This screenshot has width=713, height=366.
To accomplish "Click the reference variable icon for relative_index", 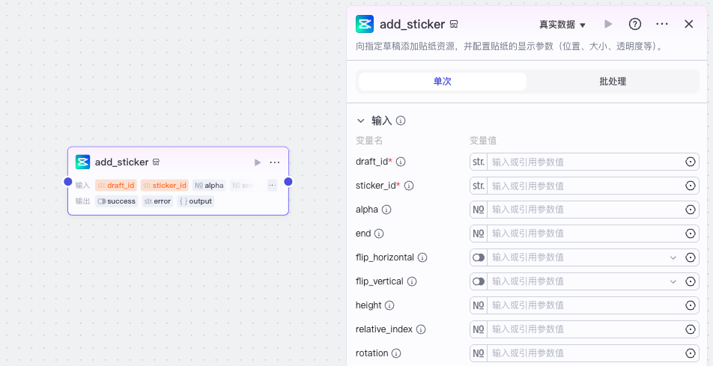I will coord(691,329).
